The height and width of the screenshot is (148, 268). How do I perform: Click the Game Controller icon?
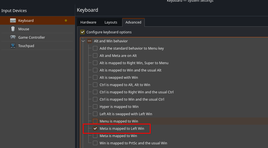13,37
